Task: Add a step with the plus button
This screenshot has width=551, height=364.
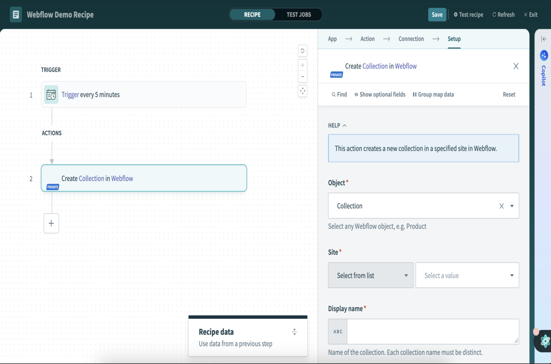Action: coord(51,223)
